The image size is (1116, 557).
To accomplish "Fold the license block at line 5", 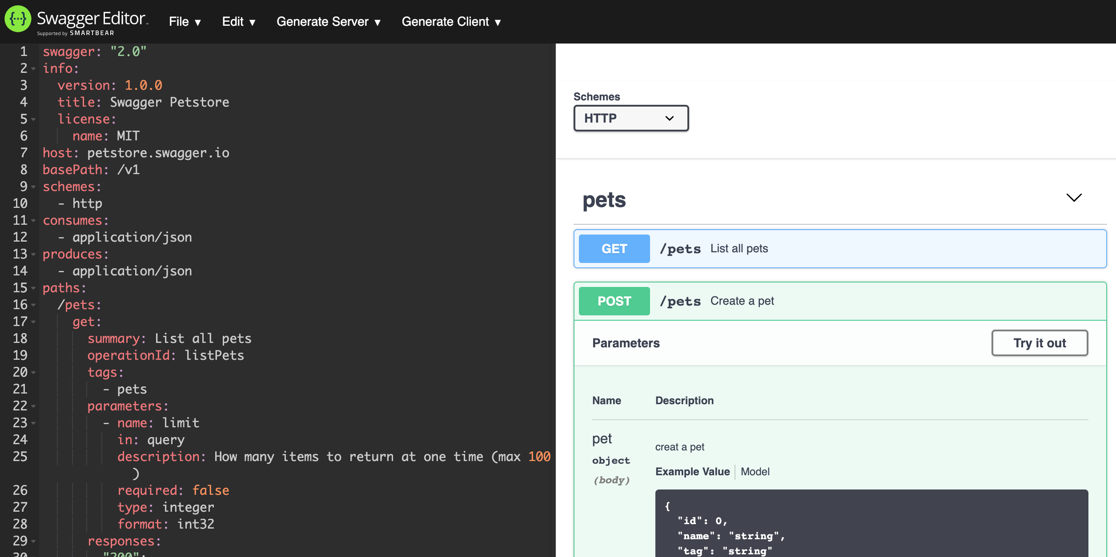I will (33, 119).
